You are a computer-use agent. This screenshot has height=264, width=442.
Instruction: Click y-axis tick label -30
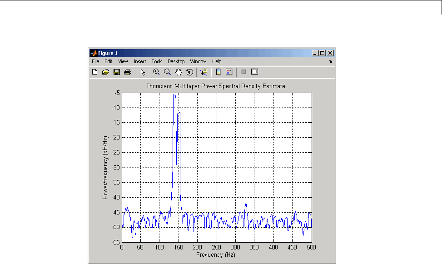(115, 167)
